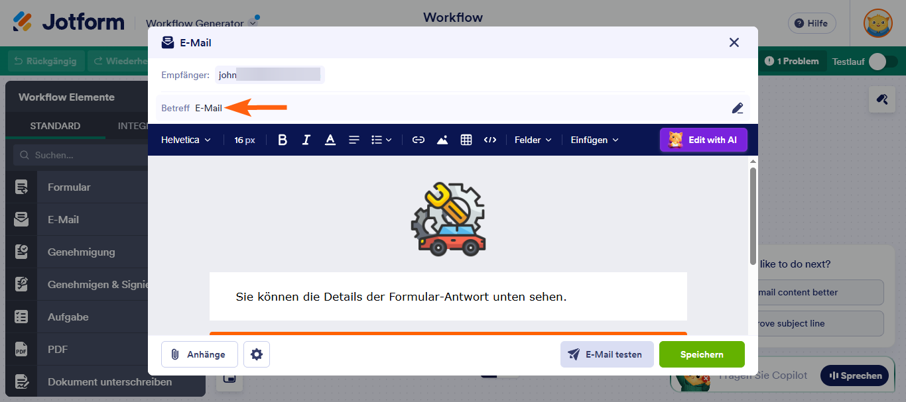Insert a table into email

pyautogui.click(x=466, y=140)
